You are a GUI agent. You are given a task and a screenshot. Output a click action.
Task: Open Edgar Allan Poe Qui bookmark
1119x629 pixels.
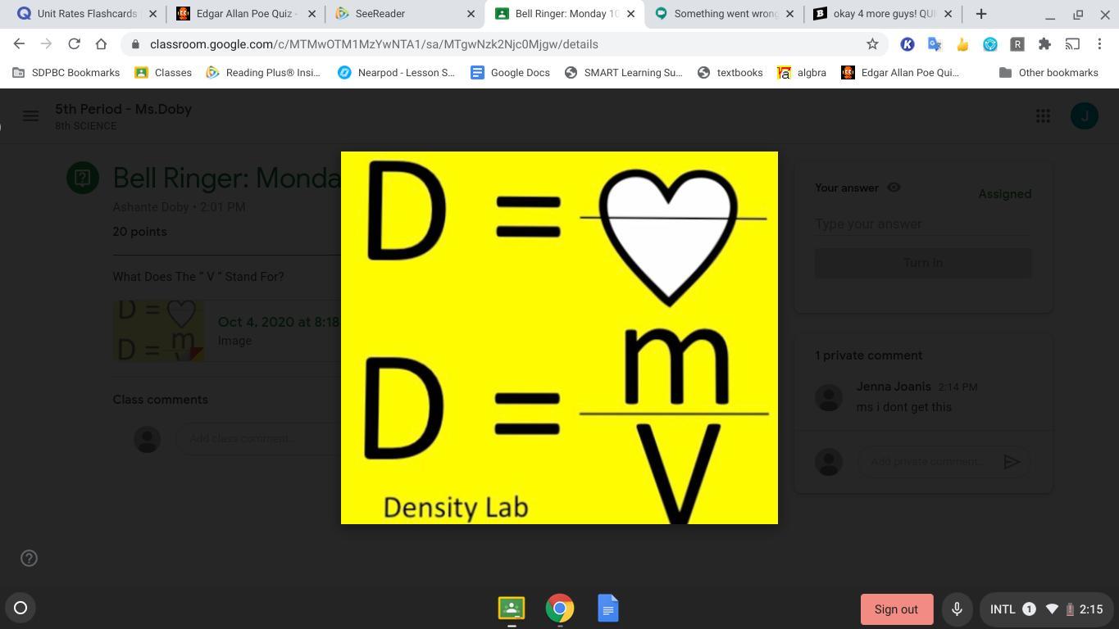(900, 73)
